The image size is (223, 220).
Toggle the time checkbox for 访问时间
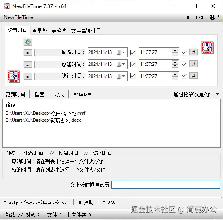(x=184, y=76)
